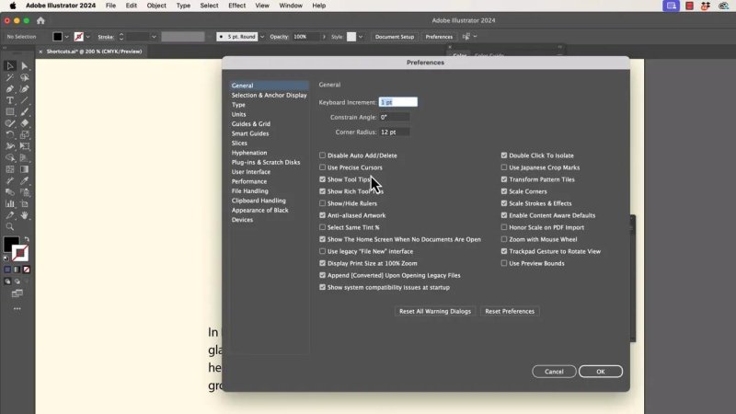Select the Eraser tool
This screenshot has height=414, width=736.
click(x=25, y=123)
